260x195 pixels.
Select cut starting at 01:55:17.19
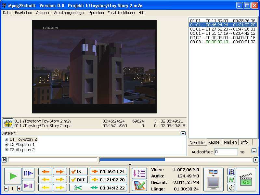pyautogui.click(x=223, y=33)
